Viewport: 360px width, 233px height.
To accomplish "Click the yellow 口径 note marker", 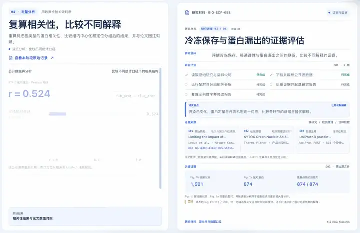I will pyautogui.click(x=190, y=202).
